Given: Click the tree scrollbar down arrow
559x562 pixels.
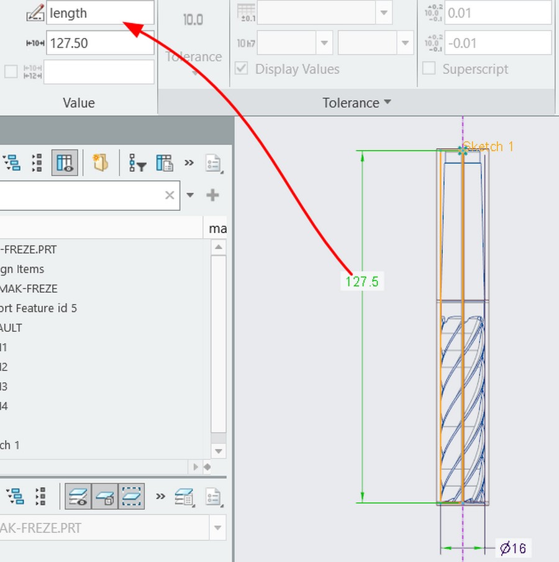Looking at the screenshot, I should (x=219, y=451).
